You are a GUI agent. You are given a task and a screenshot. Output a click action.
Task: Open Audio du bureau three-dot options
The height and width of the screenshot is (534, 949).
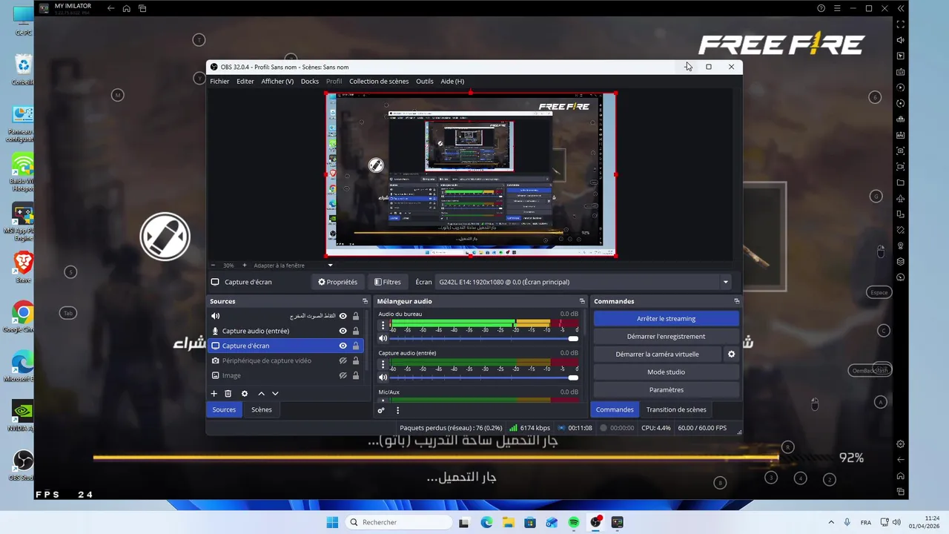[x=383, y=325]
